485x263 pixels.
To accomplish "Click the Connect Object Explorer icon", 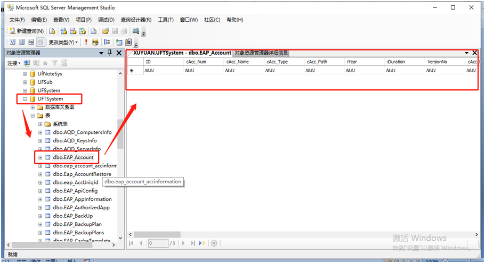I will 27,63.
